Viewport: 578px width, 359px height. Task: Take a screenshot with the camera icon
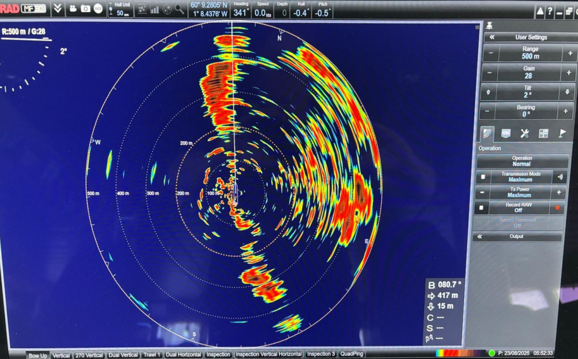(x=85, y=9)
